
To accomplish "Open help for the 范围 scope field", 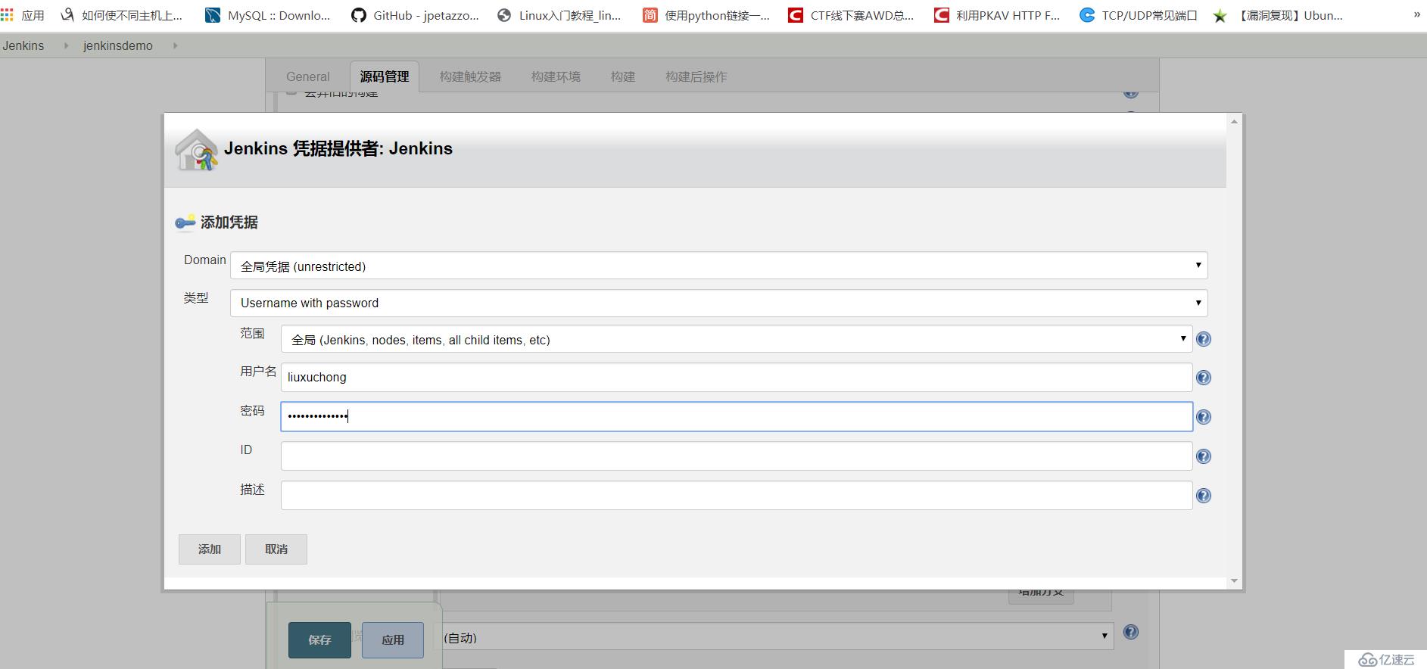I will (1204, 339).
